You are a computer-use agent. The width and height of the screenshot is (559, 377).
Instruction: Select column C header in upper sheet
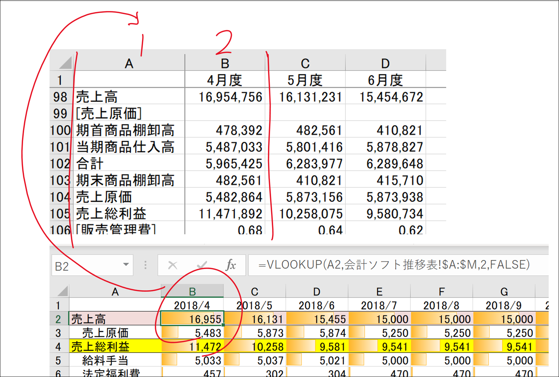coord(305,63)
